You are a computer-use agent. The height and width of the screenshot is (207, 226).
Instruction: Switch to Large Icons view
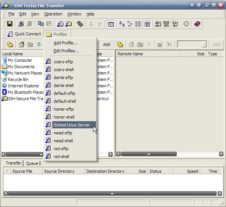122,24
